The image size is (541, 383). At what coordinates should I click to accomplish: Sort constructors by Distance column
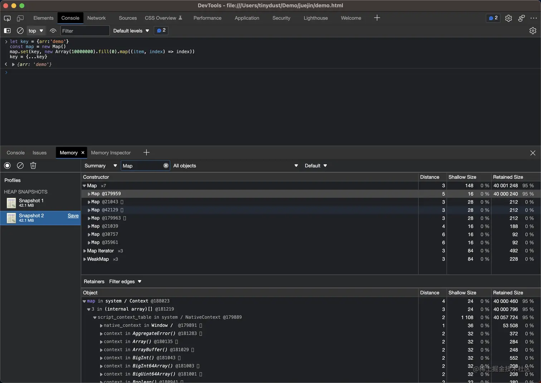tap(433, 177)
